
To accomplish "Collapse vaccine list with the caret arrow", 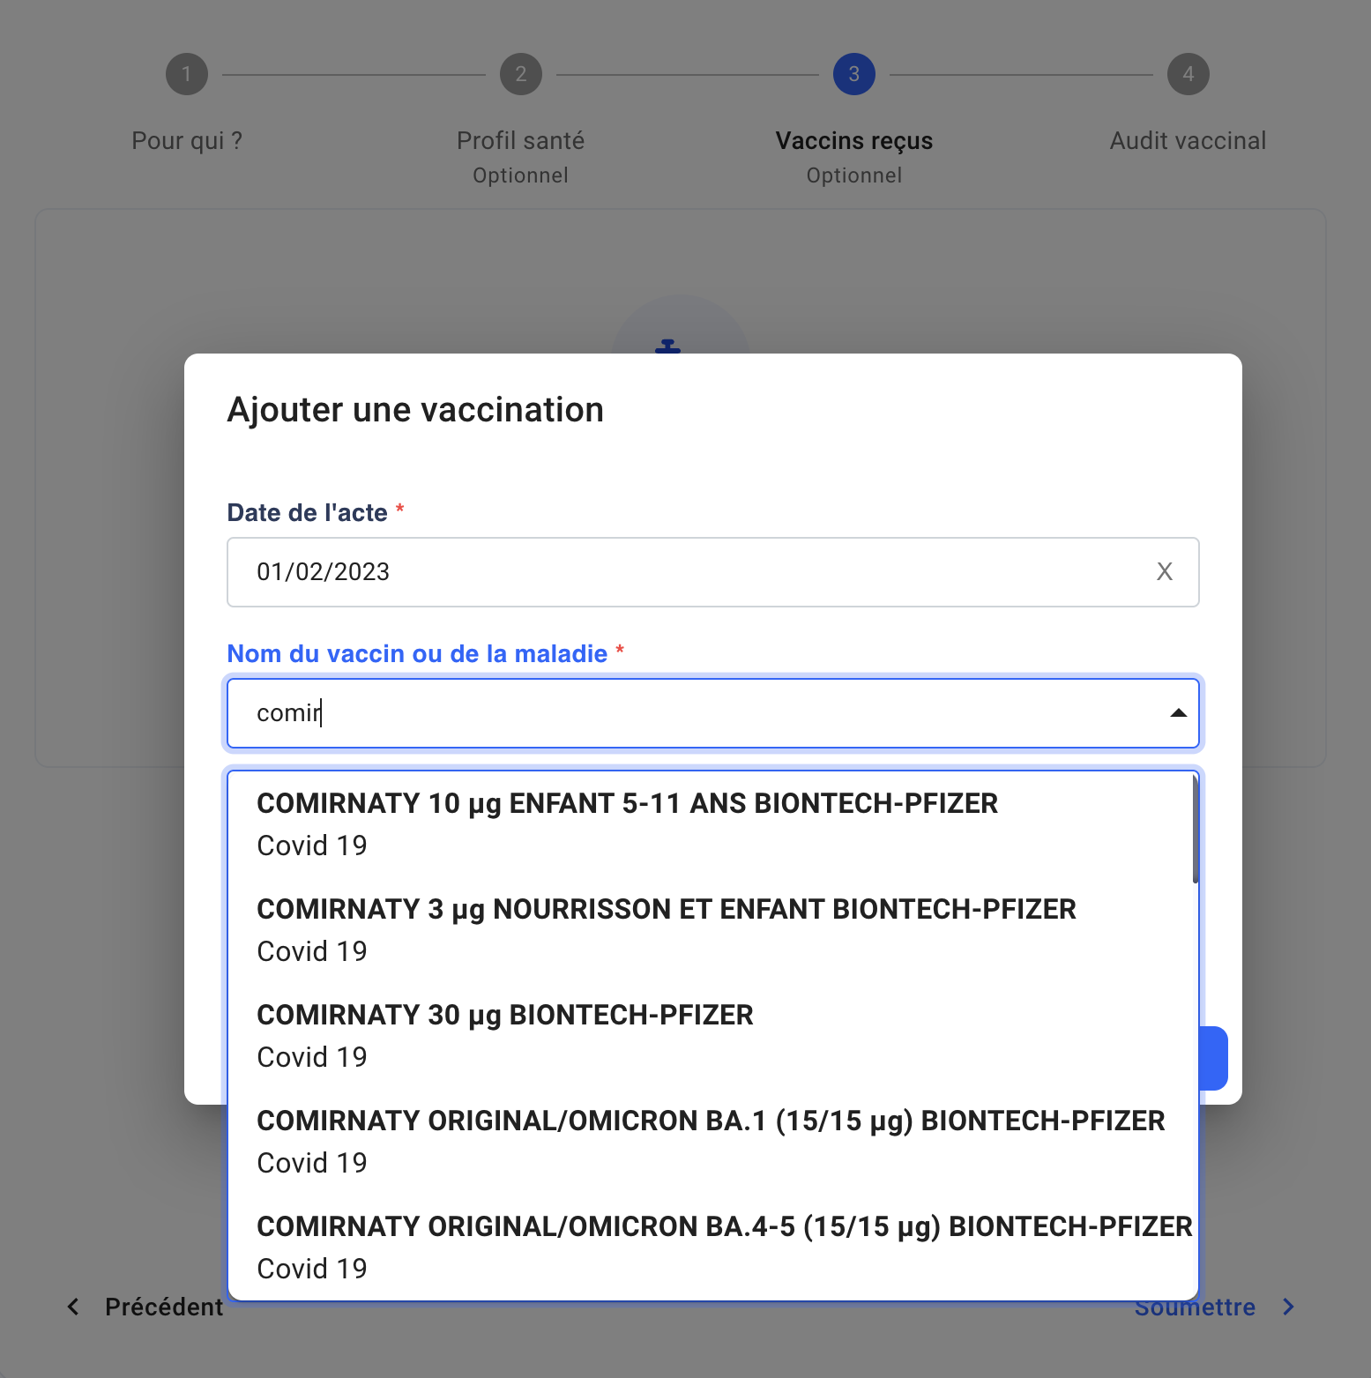I will (x=1178, y=713).
